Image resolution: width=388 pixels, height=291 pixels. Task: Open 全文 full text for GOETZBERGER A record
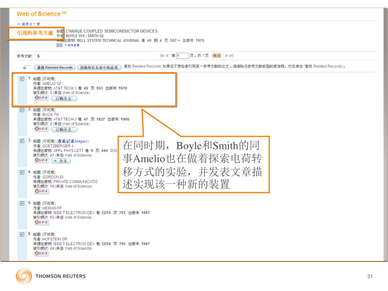tap(61, 161)
